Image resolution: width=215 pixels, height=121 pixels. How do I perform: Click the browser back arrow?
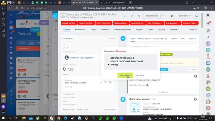coord(10,8)
